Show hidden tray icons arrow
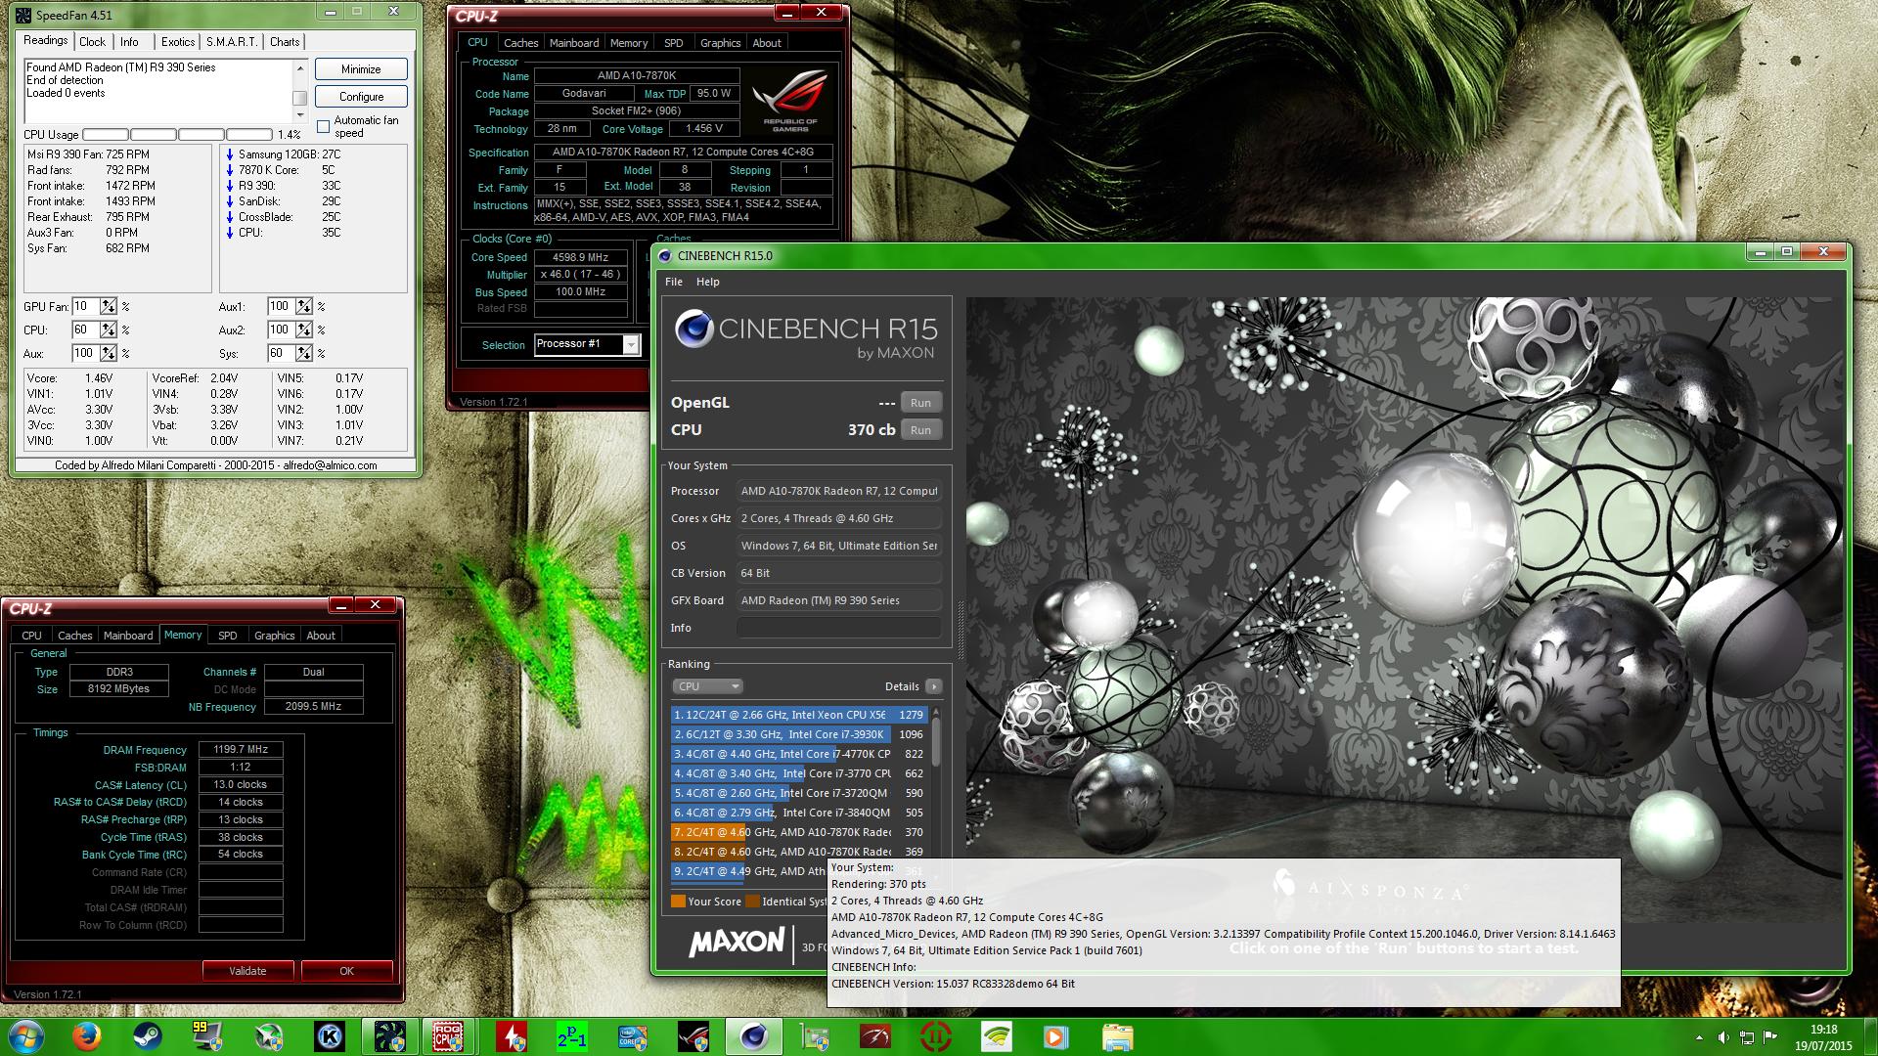The image size is (1878, 1056). (1700, 1037)
